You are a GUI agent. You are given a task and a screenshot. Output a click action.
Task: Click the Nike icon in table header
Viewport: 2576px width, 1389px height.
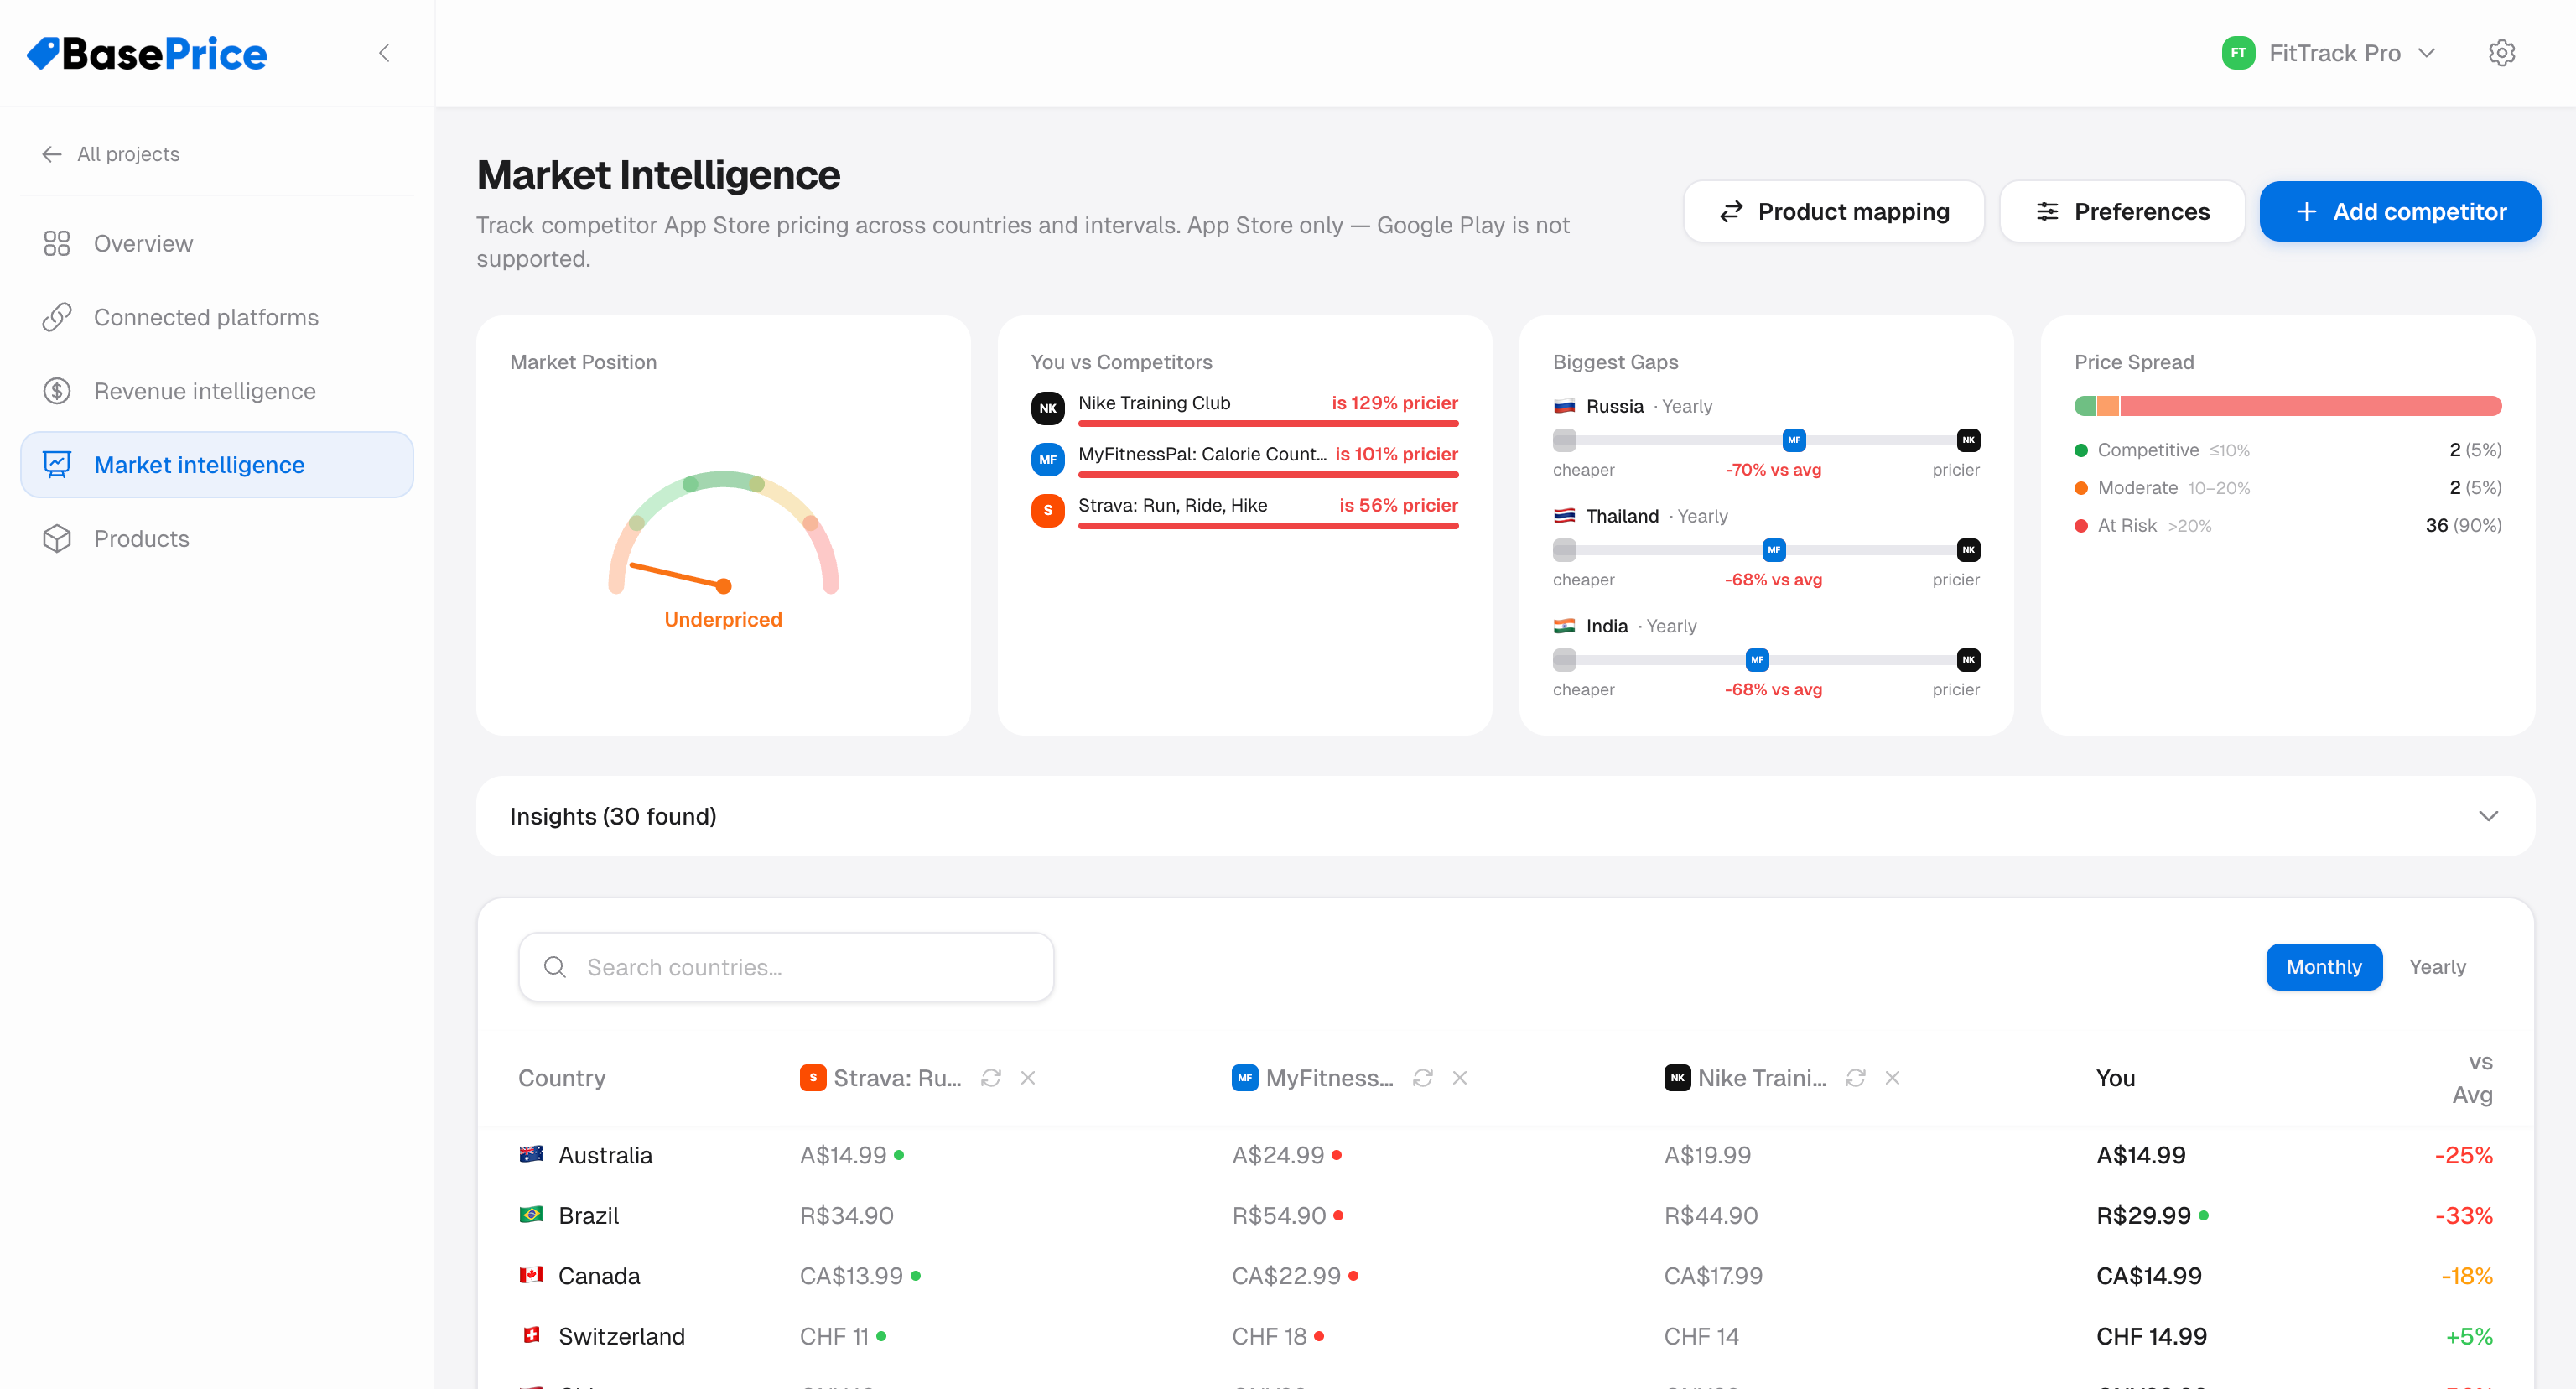pos(1677,1078)
